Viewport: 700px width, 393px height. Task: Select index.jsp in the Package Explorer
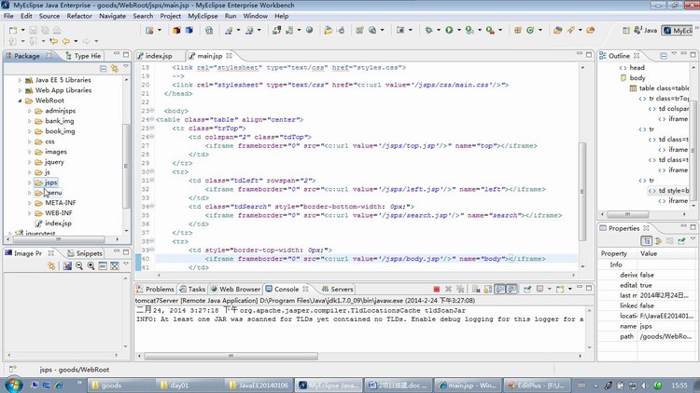(x=58, y=224)
